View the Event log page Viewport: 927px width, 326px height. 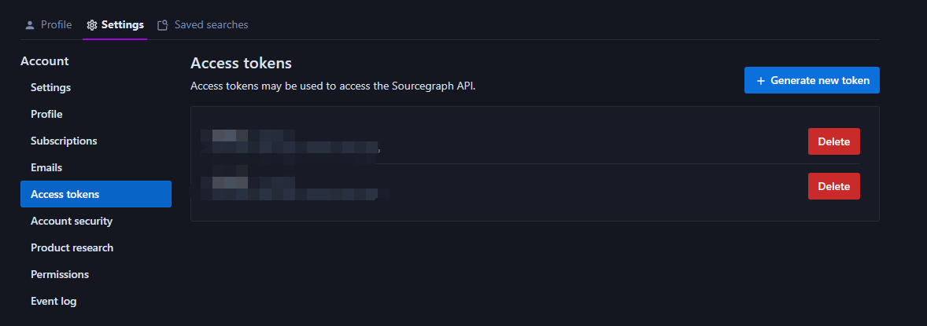[54, 301]
